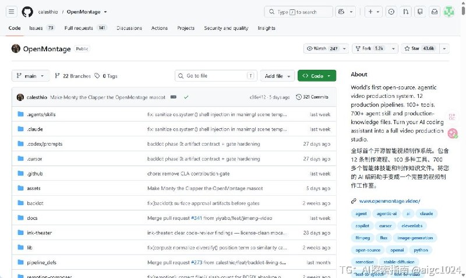Visit www.openmontage.video website link
The width and height of the screenshot is (466, 278).
(390, 201)
